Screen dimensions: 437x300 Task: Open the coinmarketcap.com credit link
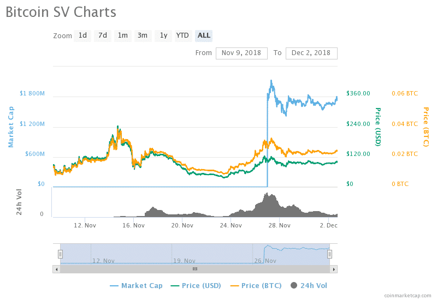click(x=408, y=296)
